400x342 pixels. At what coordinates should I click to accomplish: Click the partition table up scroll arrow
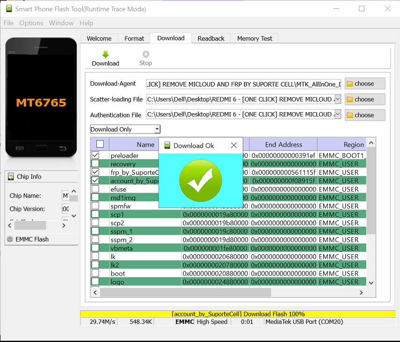pos(371,143)
